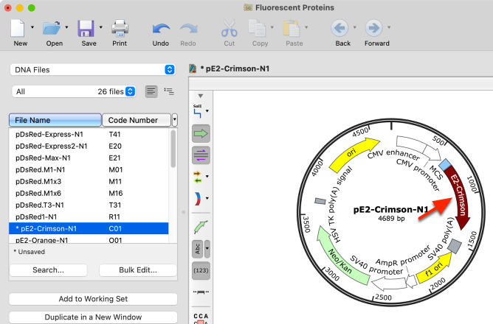
Task: Click the Bulk Edit... button
Action: point(138,270)
